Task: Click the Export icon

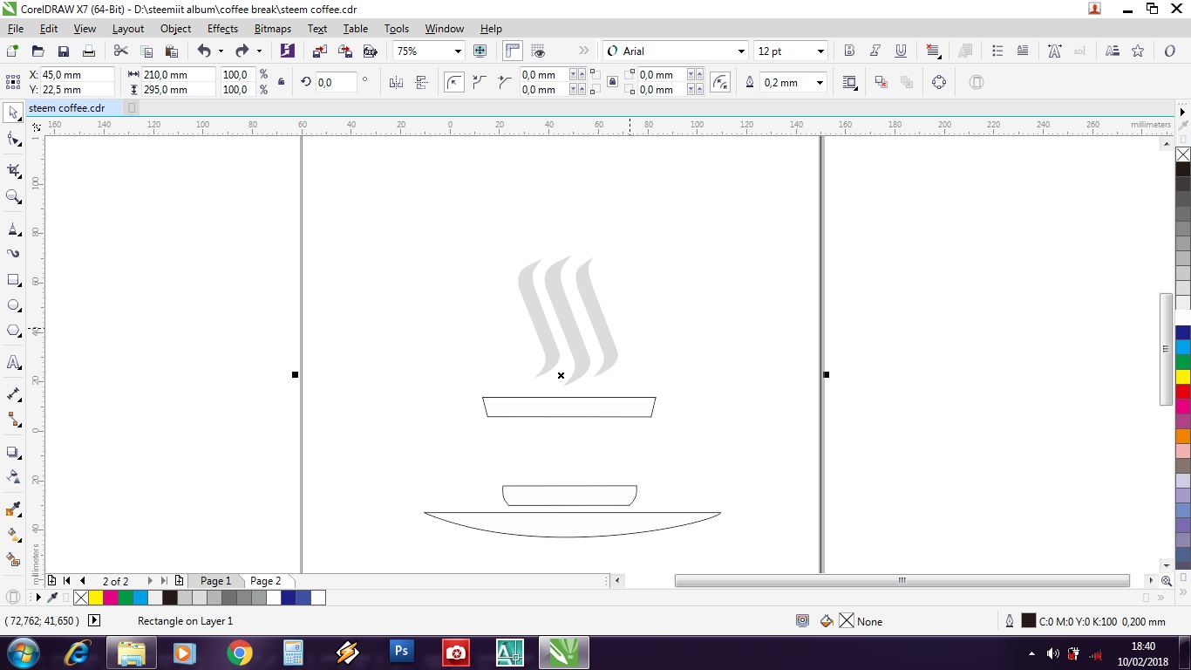Action: tap(344, 51)
